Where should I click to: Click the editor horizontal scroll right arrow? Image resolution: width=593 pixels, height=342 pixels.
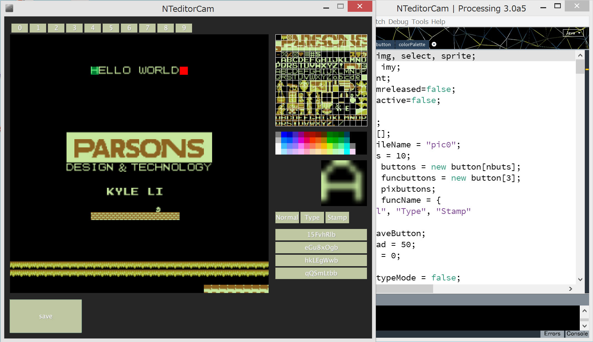[x=570, y=289]
